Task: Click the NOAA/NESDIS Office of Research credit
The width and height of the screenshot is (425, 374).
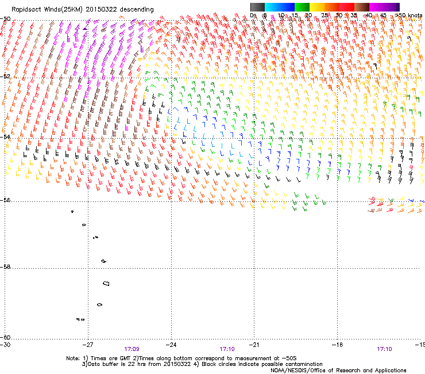Action: point(338,371)
